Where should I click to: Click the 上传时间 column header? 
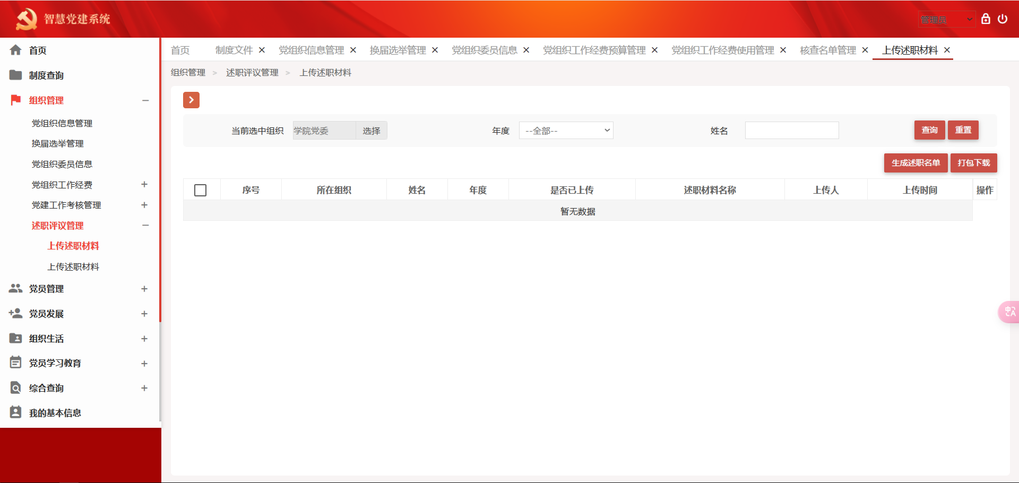pos(920,190)
